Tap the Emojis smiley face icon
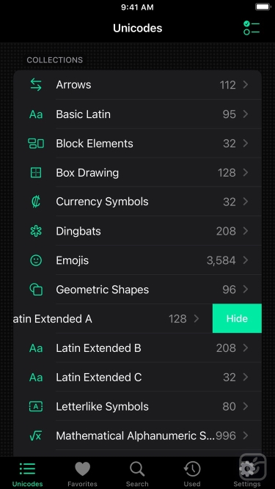This screenshot has width=275, height=489. click(x=36, y=260)
